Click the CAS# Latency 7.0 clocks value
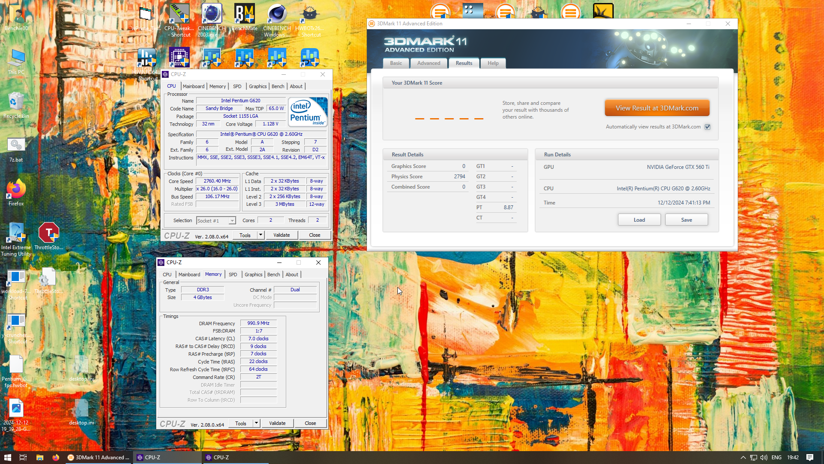This screenshot has height=464, width=824. [258, 339]
